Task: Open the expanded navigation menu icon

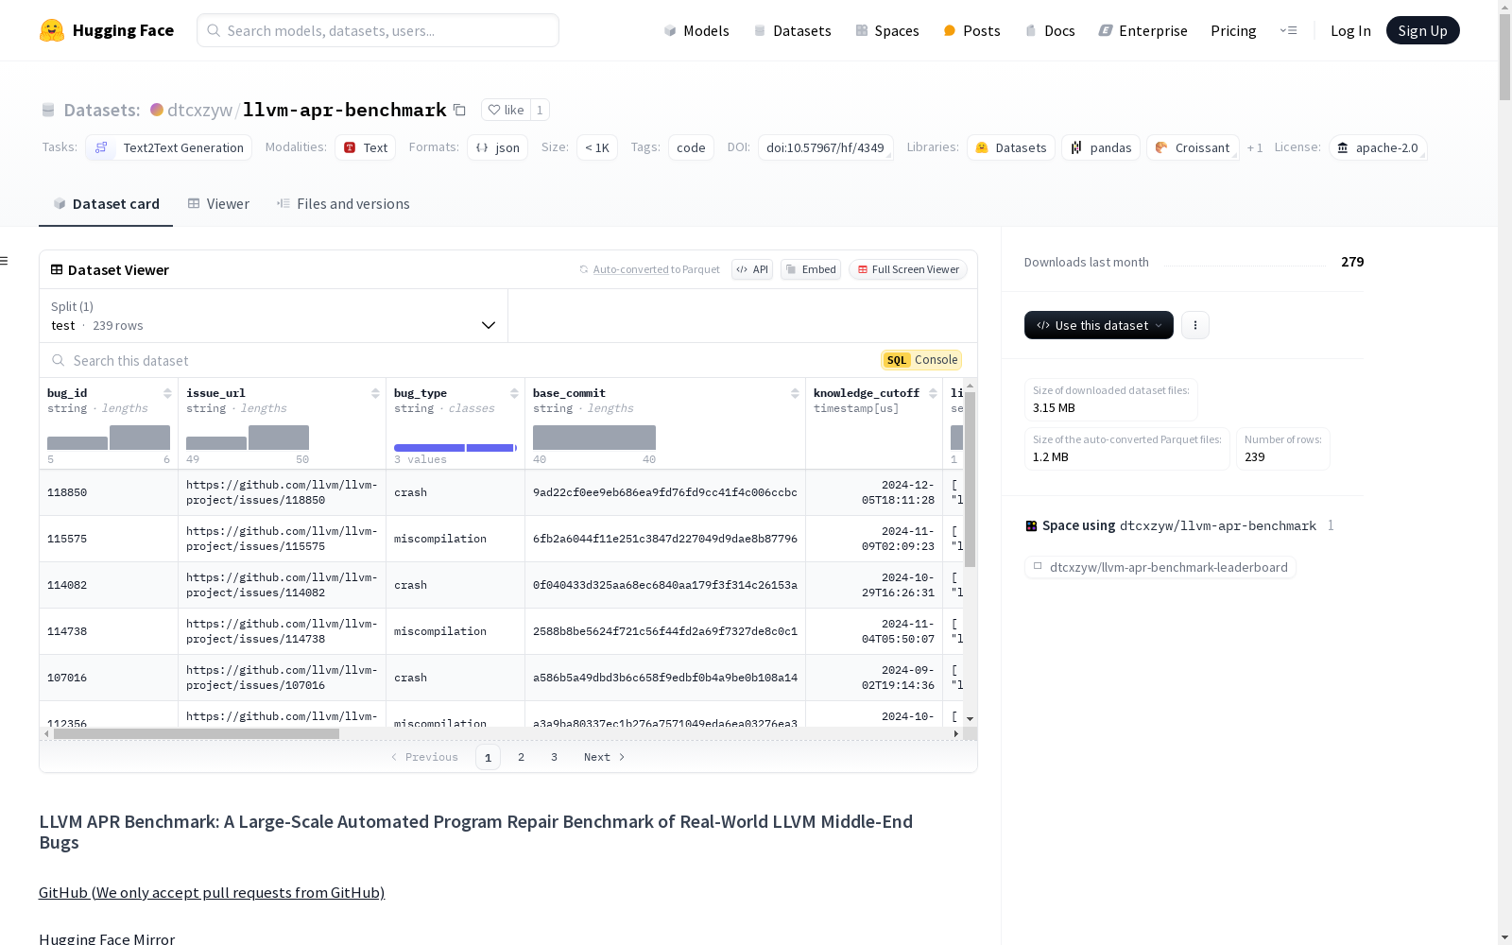Action: pyautogui.click(x=1288, y=30)
